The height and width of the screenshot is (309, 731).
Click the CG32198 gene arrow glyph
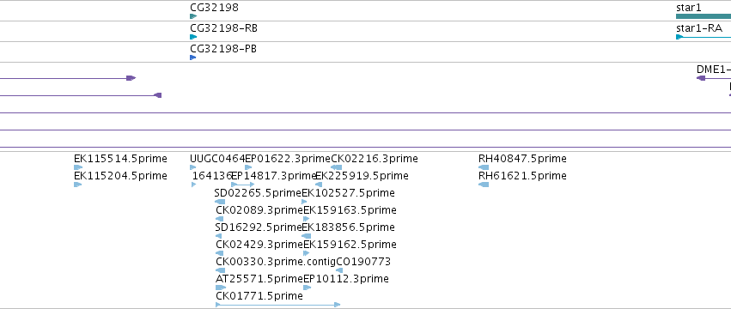193,16
